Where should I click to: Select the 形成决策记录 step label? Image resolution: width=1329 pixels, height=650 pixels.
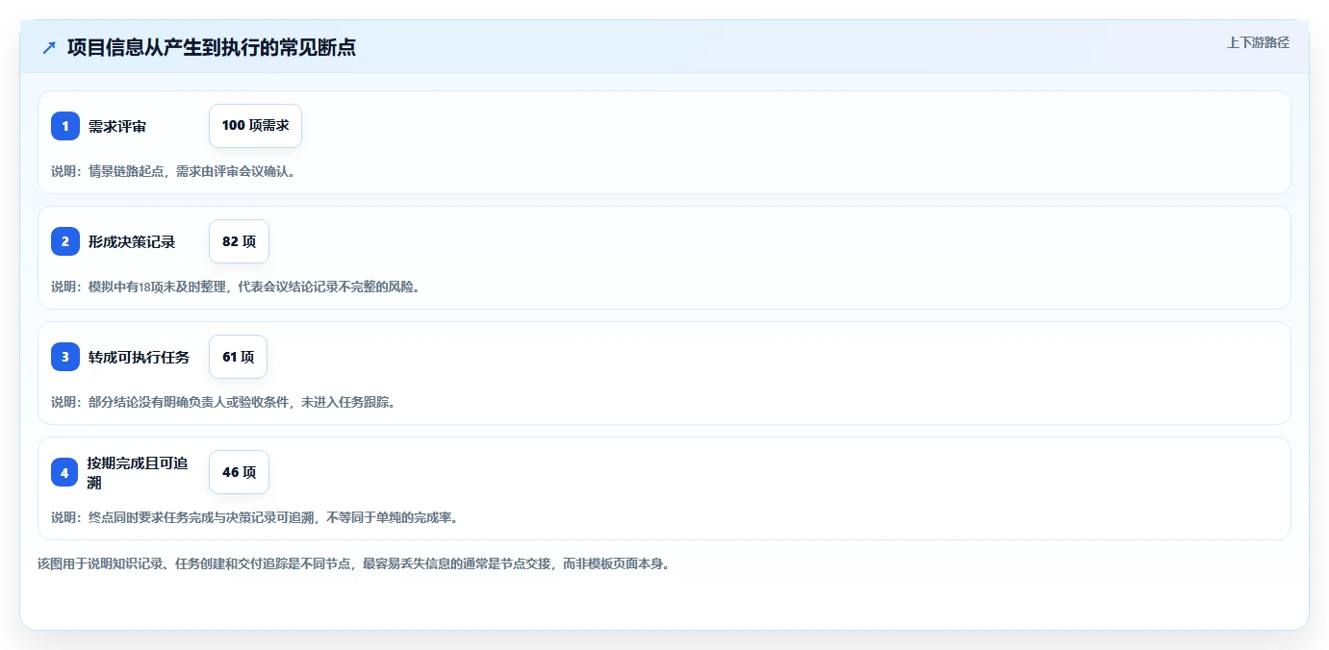click(x=132, y=241)
